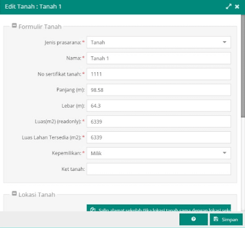Click the vertical scrollbar thumb
Viewport: 245px width, 228px height.
243,66
